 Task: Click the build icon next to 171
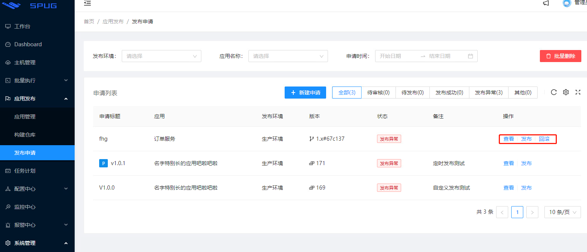(312, 163)
